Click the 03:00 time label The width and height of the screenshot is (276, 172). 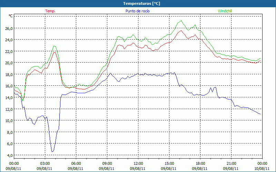point(45,164)
